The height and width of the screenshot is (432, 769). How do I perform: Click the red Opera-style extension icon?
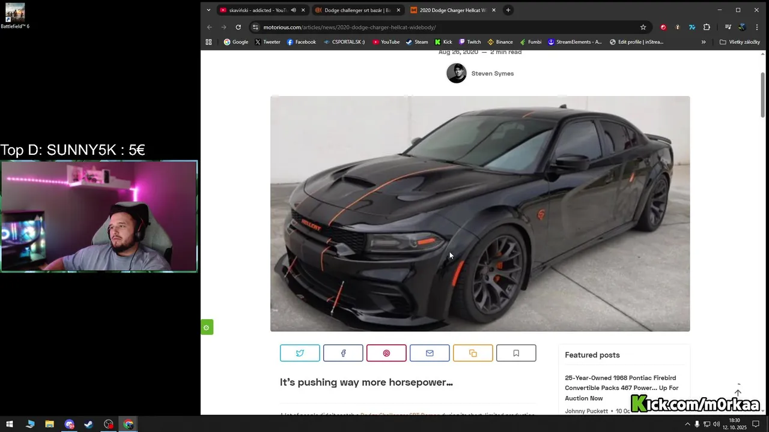[663, 27]
